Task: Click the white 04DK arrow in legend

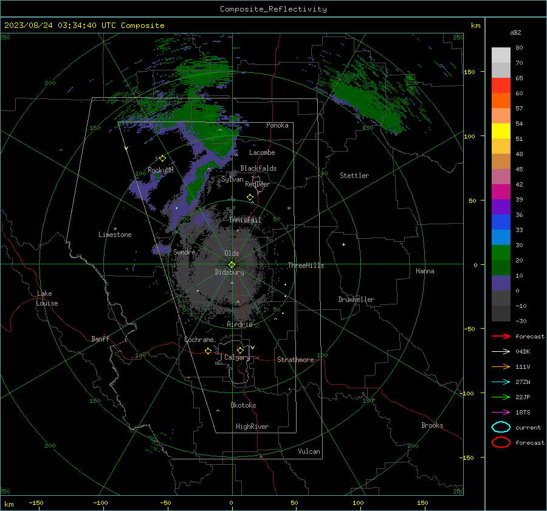Action: click(x=501, y=351)
